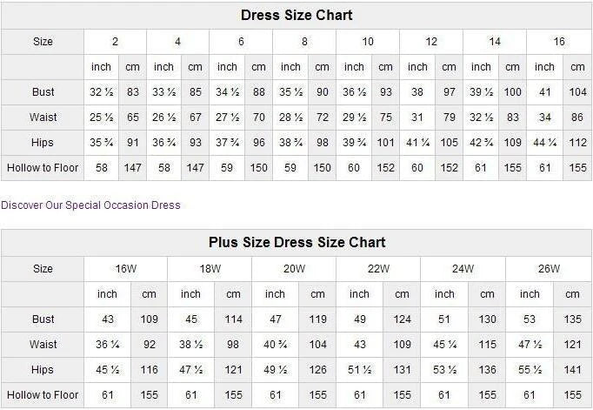Click the 31 inch waist cell for size 12
593x410 pixels.
[417, 118]
